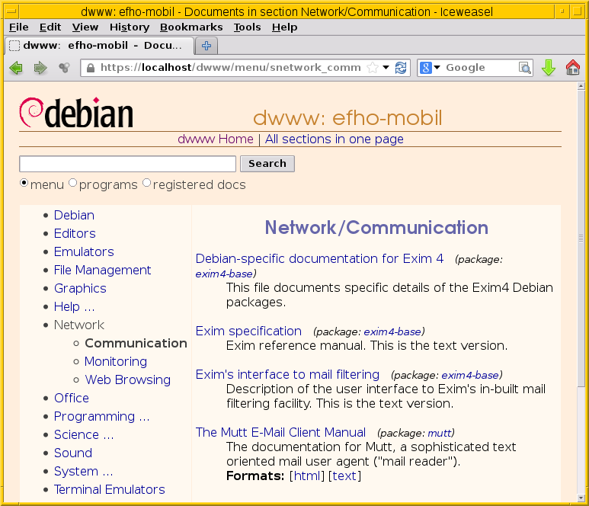The height and width of the screenshot is (506, 589).
Task: Click the dwww search text field
Action: coord(127,164)
